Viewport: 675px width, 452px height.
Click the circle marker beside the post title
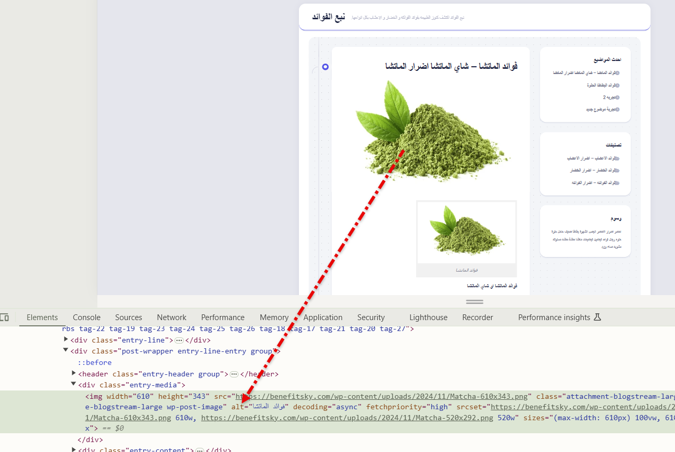pyautogui.click(x=326, y=67)
